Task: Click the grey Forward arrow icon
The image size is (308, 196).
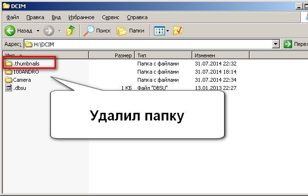Action: pos(48,31)
